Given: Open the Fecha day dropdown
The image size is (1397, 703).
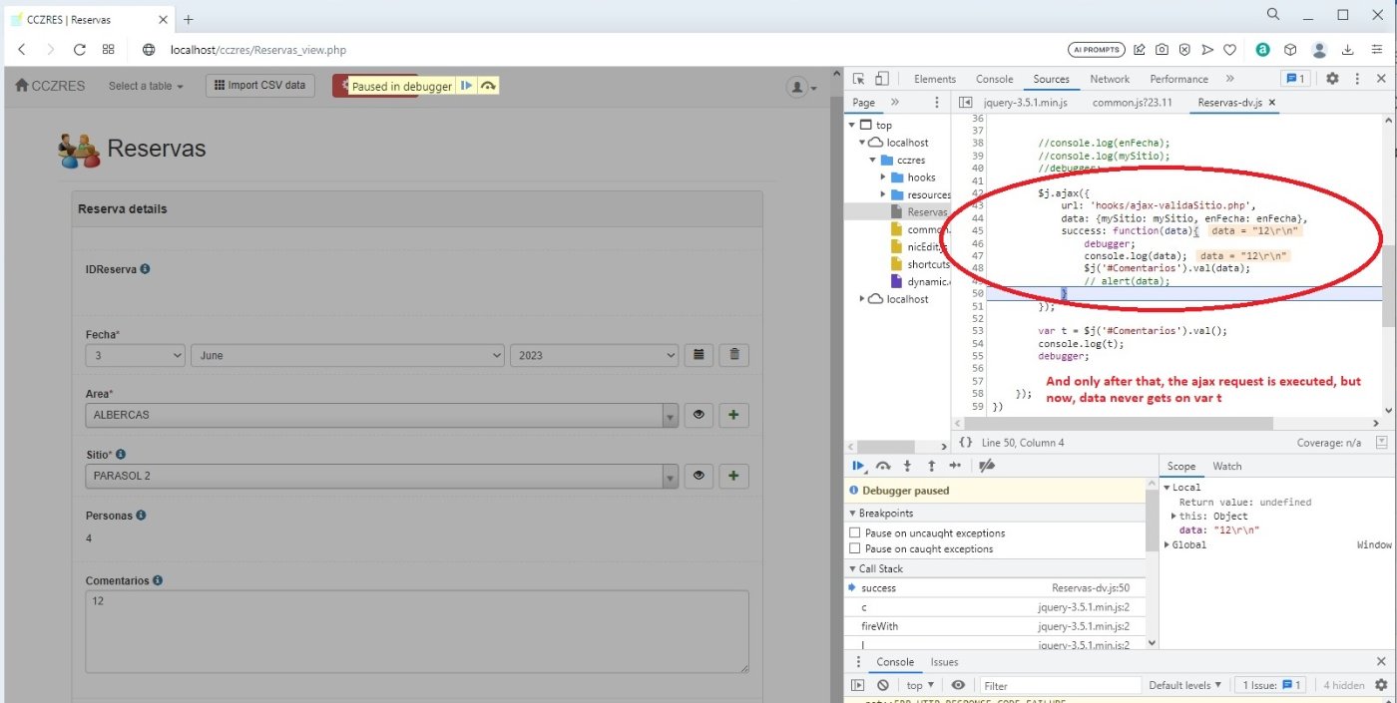Looking at the screenshot, I should [x=136, y=355].
